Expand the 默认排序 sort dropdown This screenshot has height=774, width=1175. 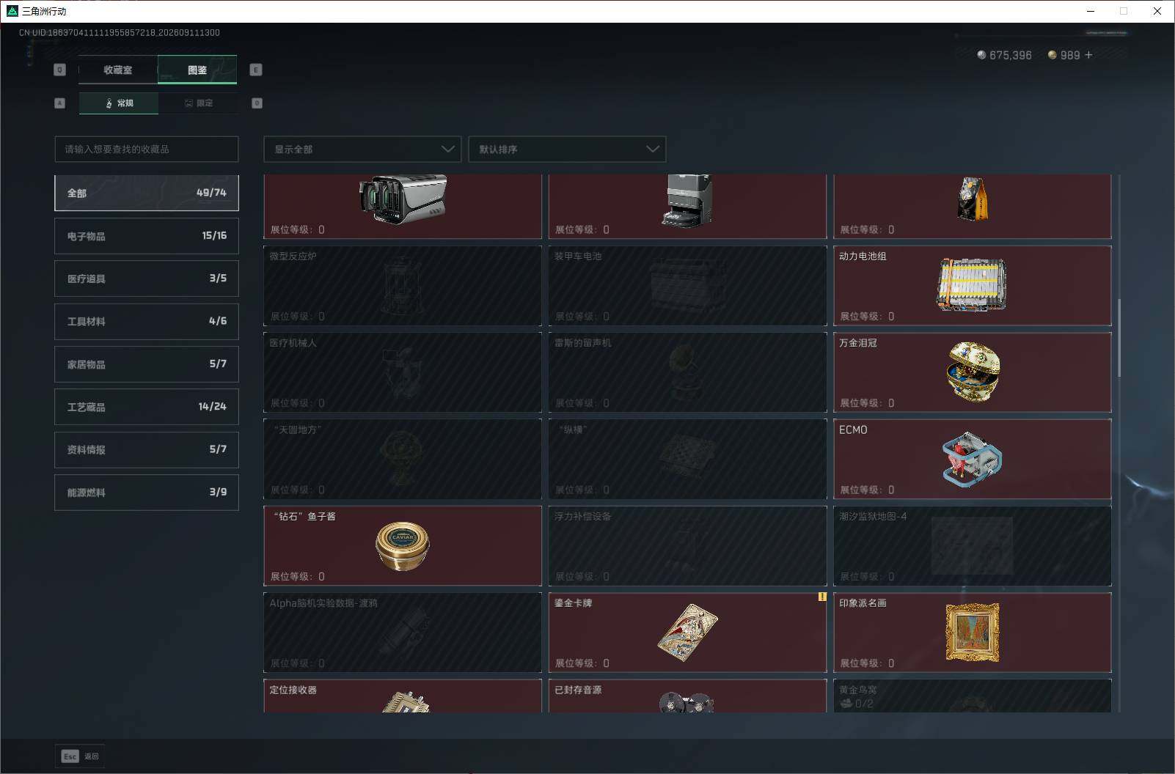(567, 149)
